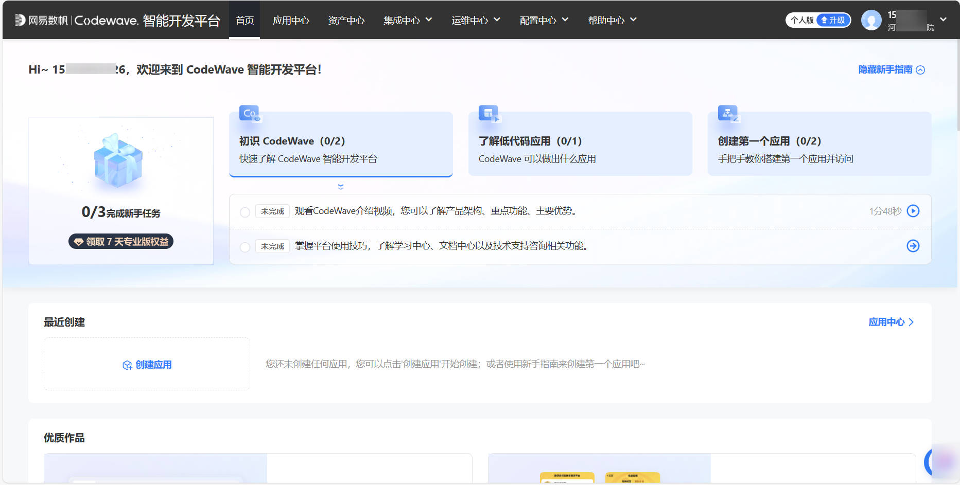Click the 创建应用 button
This screenshot has width=960, height=485.
coord(147,364)
